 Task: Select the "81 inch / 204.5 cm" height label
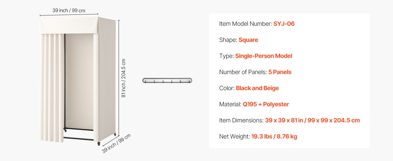pyautogui.click(x=123, y=78)
